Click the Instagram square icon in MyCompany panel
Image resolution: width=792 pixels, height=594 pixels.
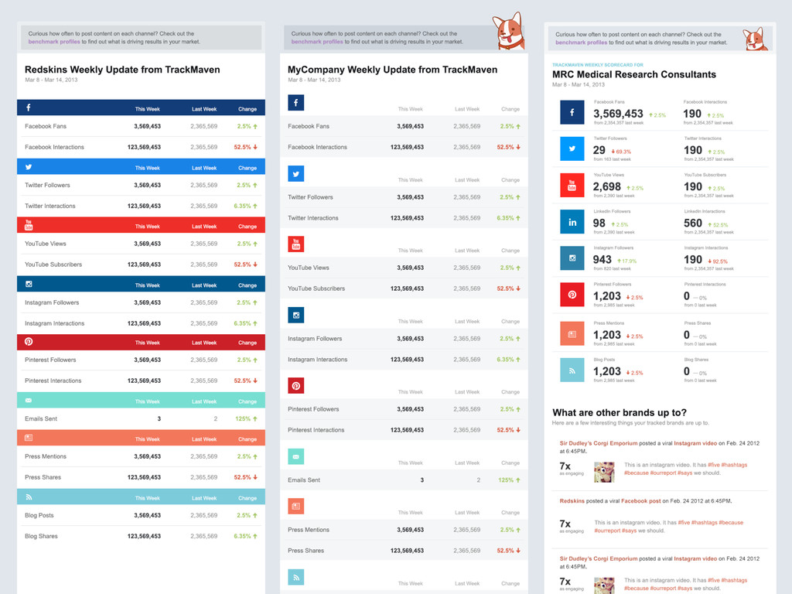(x=296, y=316)
